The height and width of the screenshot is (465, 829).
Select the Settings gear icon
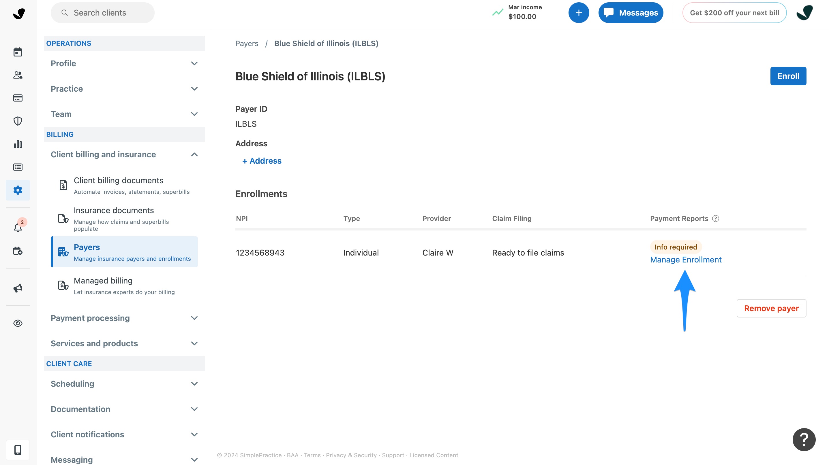[18, 190]
